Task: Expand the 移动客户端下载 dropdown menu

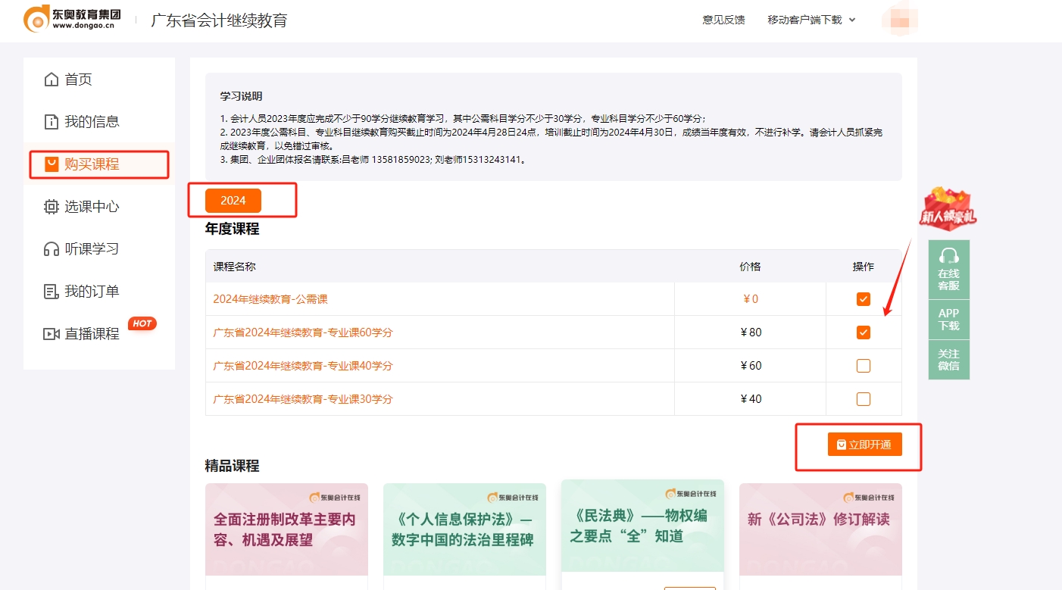Action: (x=811, y=20)
